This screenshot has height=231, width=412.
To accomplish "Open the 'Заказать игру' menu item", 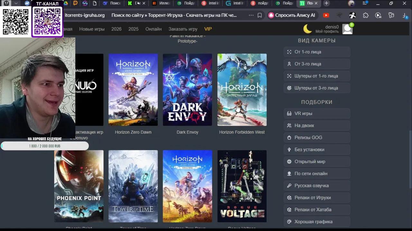I will (x=183, y=29).
